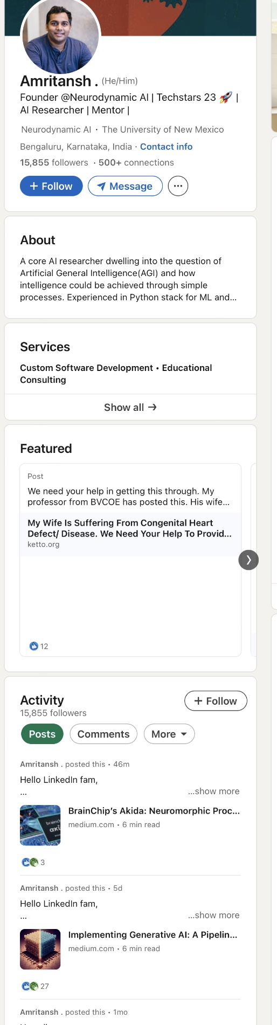This screenshot has width=277, height=1025.
Task: Follow via the Activity section Follow button
Action: 216,701
